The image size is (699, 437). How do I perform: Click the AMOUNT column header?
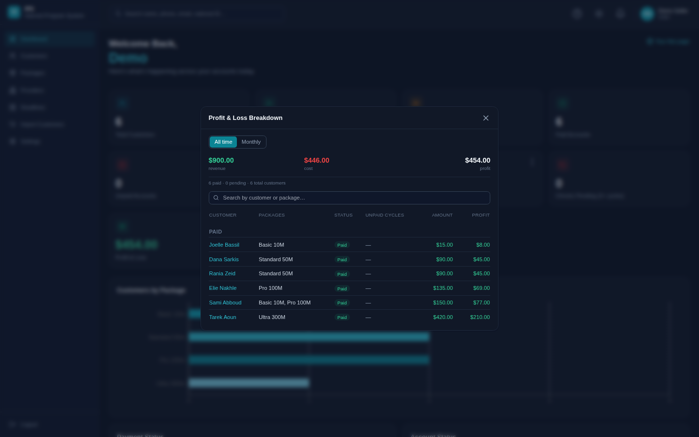[442, 215]
